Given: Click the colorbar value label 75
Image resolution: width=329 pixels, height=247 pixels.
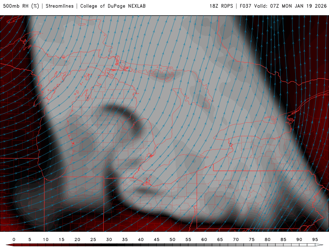Looking at the screenshot, I should pos(252,240).
